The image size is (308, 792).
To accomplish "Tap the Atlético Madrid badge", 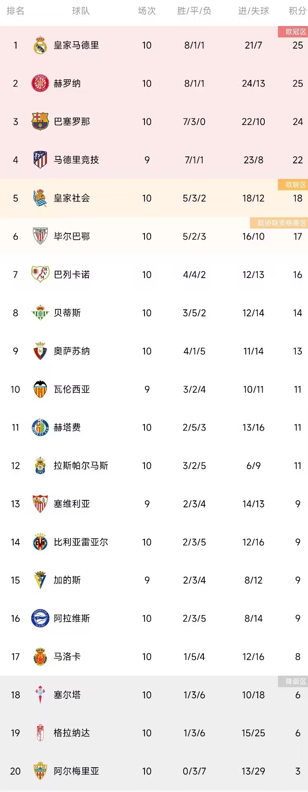I will point(40,160).
